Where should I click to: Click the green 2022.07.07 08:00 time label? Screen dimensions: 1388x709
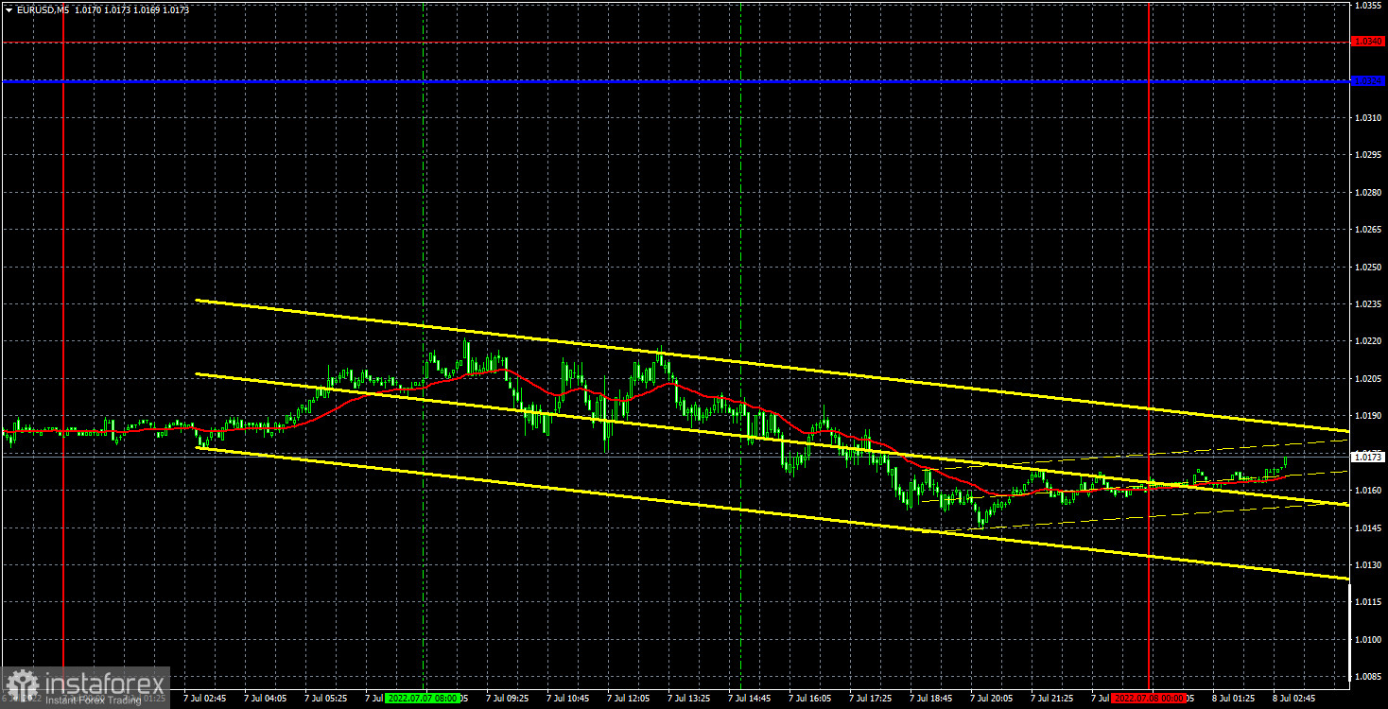tap(422, 698)
